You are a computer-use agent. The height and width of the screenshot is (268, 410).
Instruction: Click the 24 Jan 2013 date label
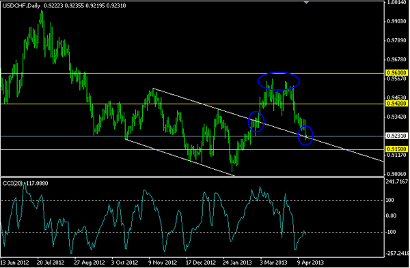point(237,263)
